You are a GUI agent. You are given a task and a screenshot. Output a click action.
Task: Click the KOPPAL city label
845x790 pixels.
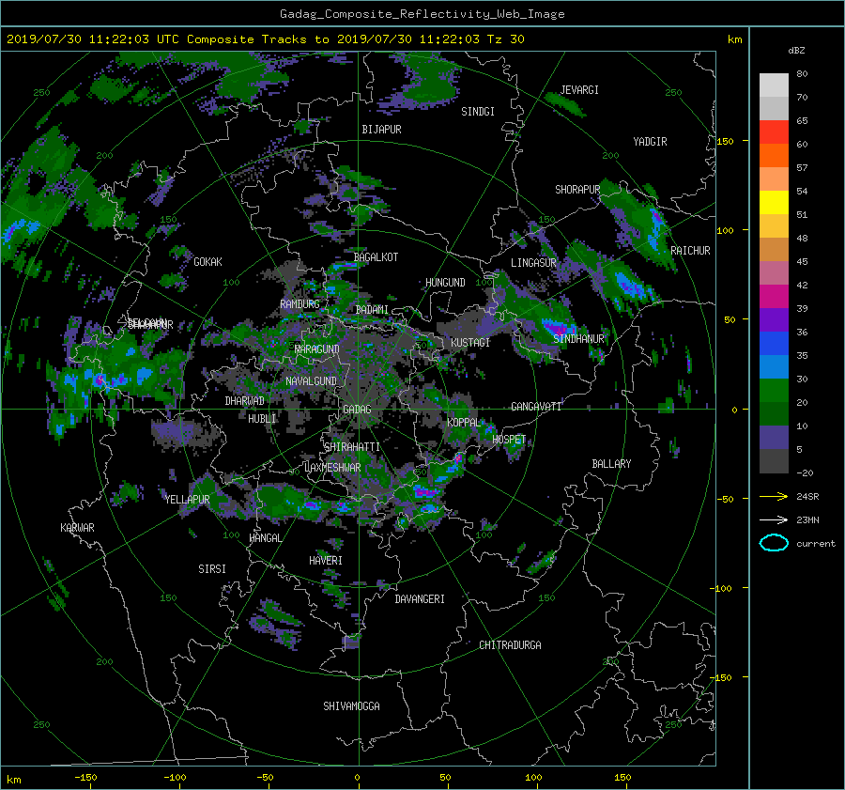click(464, 423)
